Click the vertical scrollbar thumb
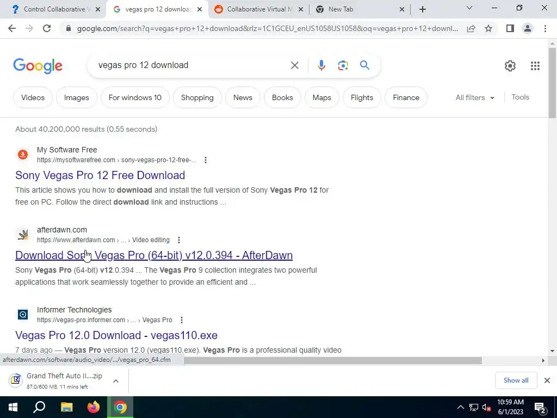Screen dimensions: 557x418 [552, 83]
